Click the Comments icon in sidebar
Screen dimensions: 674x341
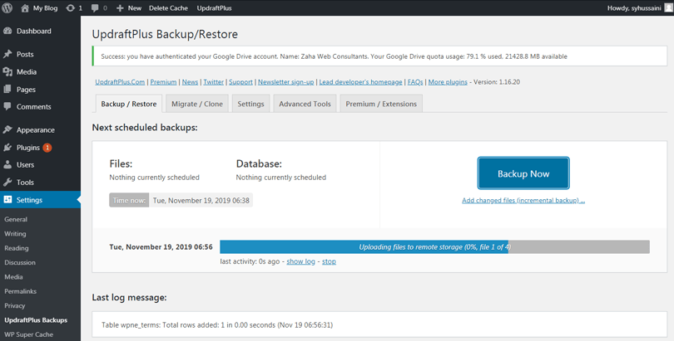pyautogui.click(x=7, y=106)
